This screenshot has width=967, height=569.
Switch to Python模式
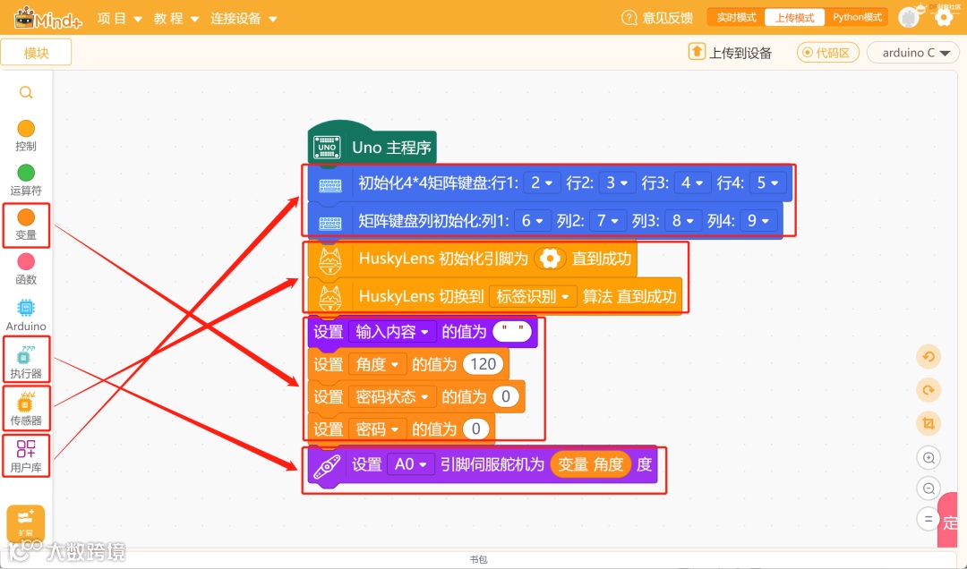point(857,17)
